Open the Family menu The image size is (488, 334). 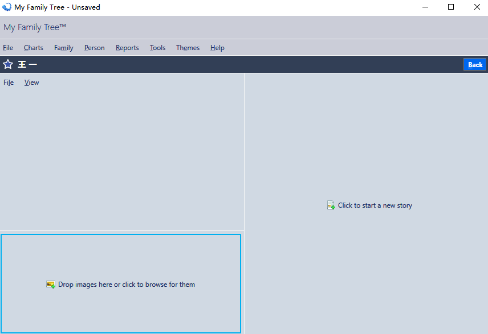coord(64,48)
